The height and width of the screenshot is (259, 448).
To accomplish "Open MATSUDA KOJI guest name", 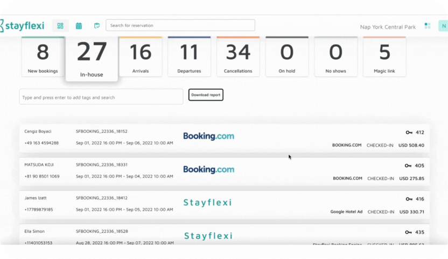I will [39, 165].
